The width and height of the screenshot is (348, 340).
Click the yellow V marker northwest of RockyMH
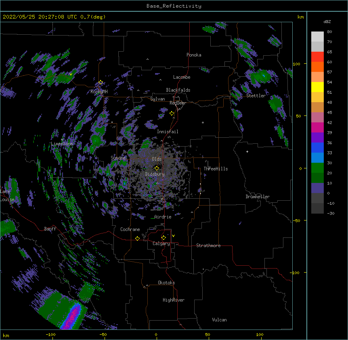[x=71, y=74]
